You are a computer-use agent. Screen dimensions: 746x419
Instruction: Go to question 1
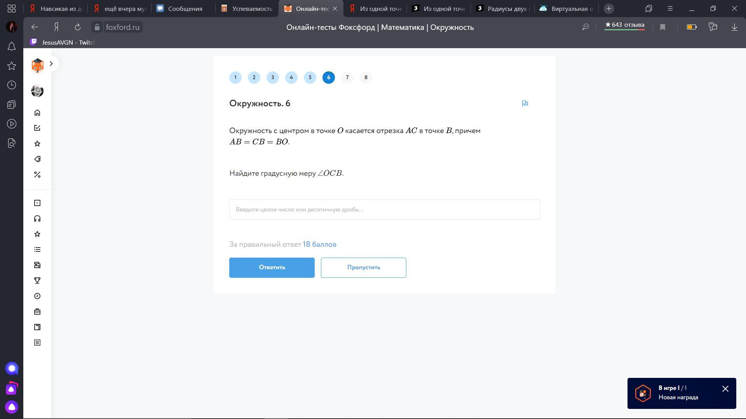pos(235,78)
